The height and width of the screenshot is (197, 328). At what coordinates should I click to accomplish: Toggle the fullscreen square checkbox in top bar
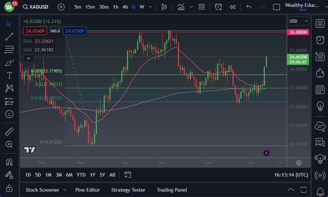(276, 7)
